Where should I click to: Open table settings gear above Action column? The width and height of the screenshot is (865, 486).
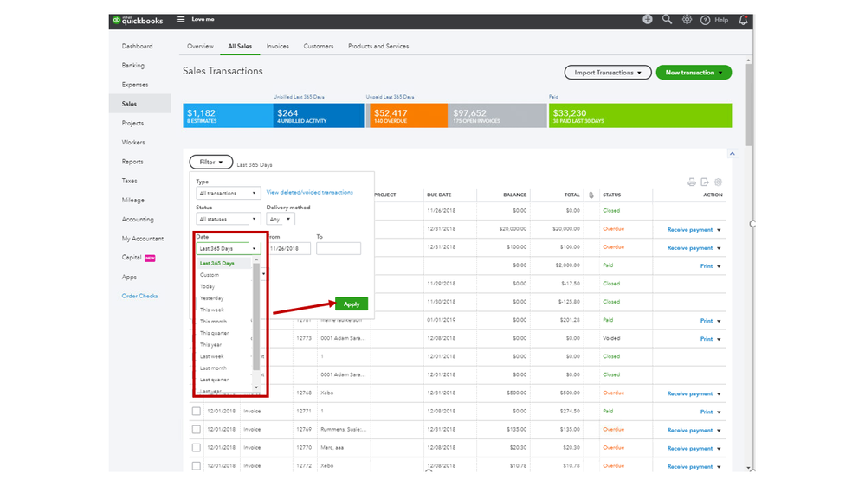point(719,182)
